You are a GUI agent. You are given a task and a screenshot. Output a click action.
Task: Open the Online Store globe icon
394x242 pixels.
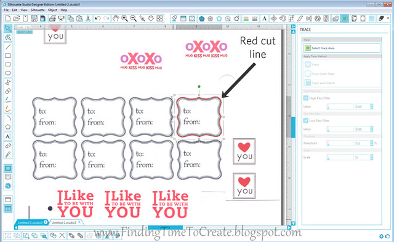click(8, 186)
